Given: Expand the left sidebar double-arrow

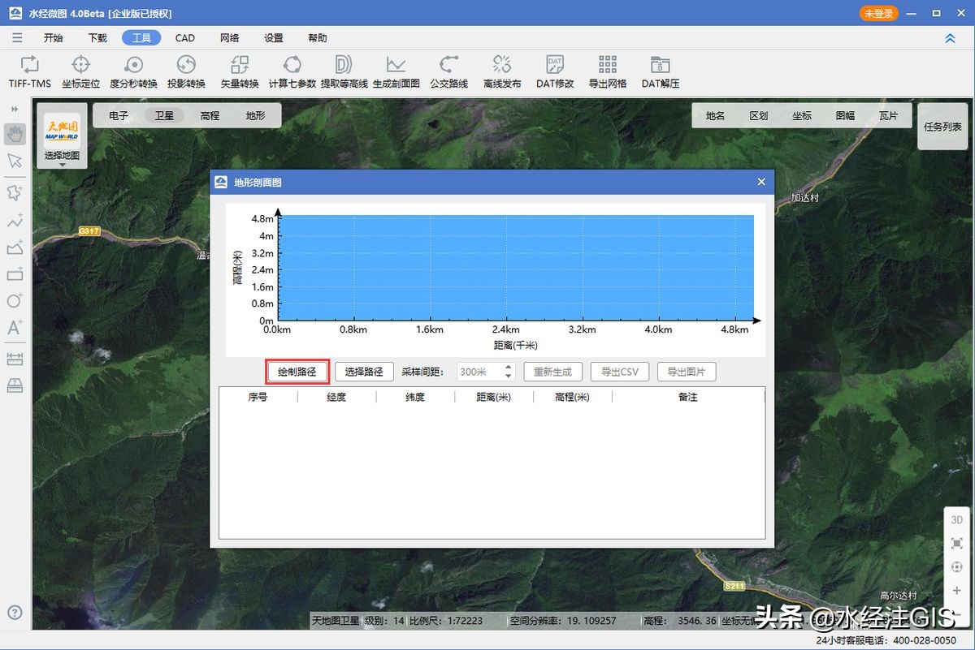Looking at the screenshot, I should [x=15, y=109].
